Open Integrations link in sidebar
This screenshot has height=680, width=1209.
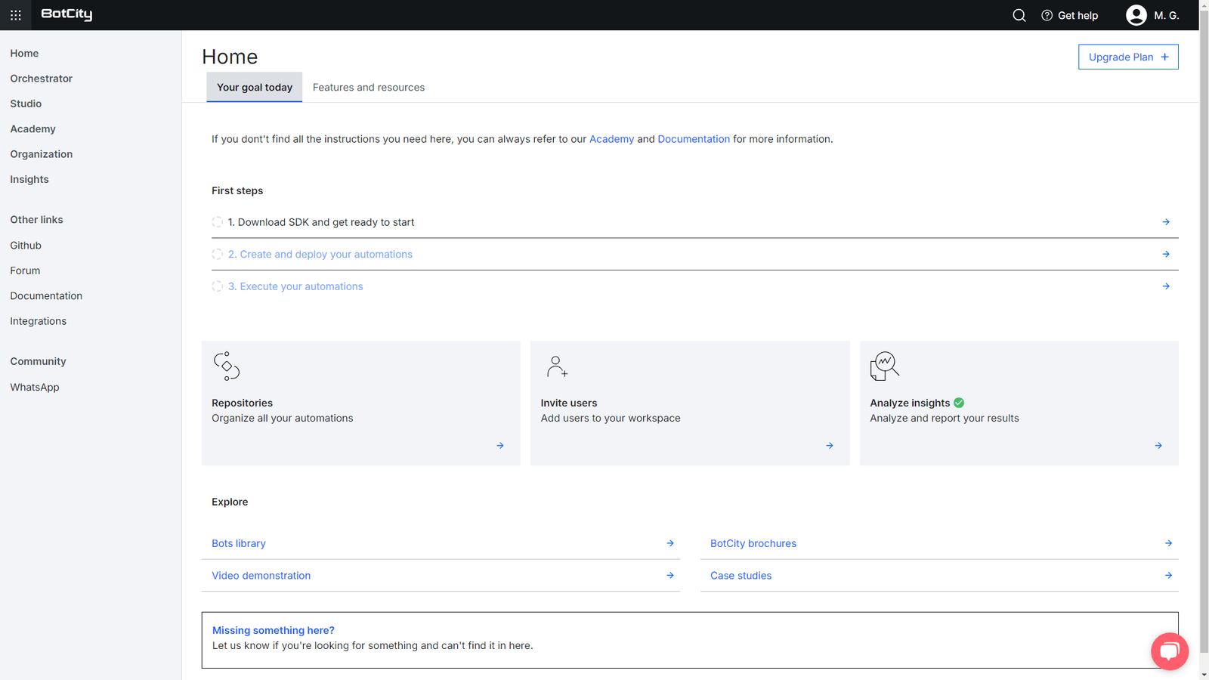click(39, 321)
